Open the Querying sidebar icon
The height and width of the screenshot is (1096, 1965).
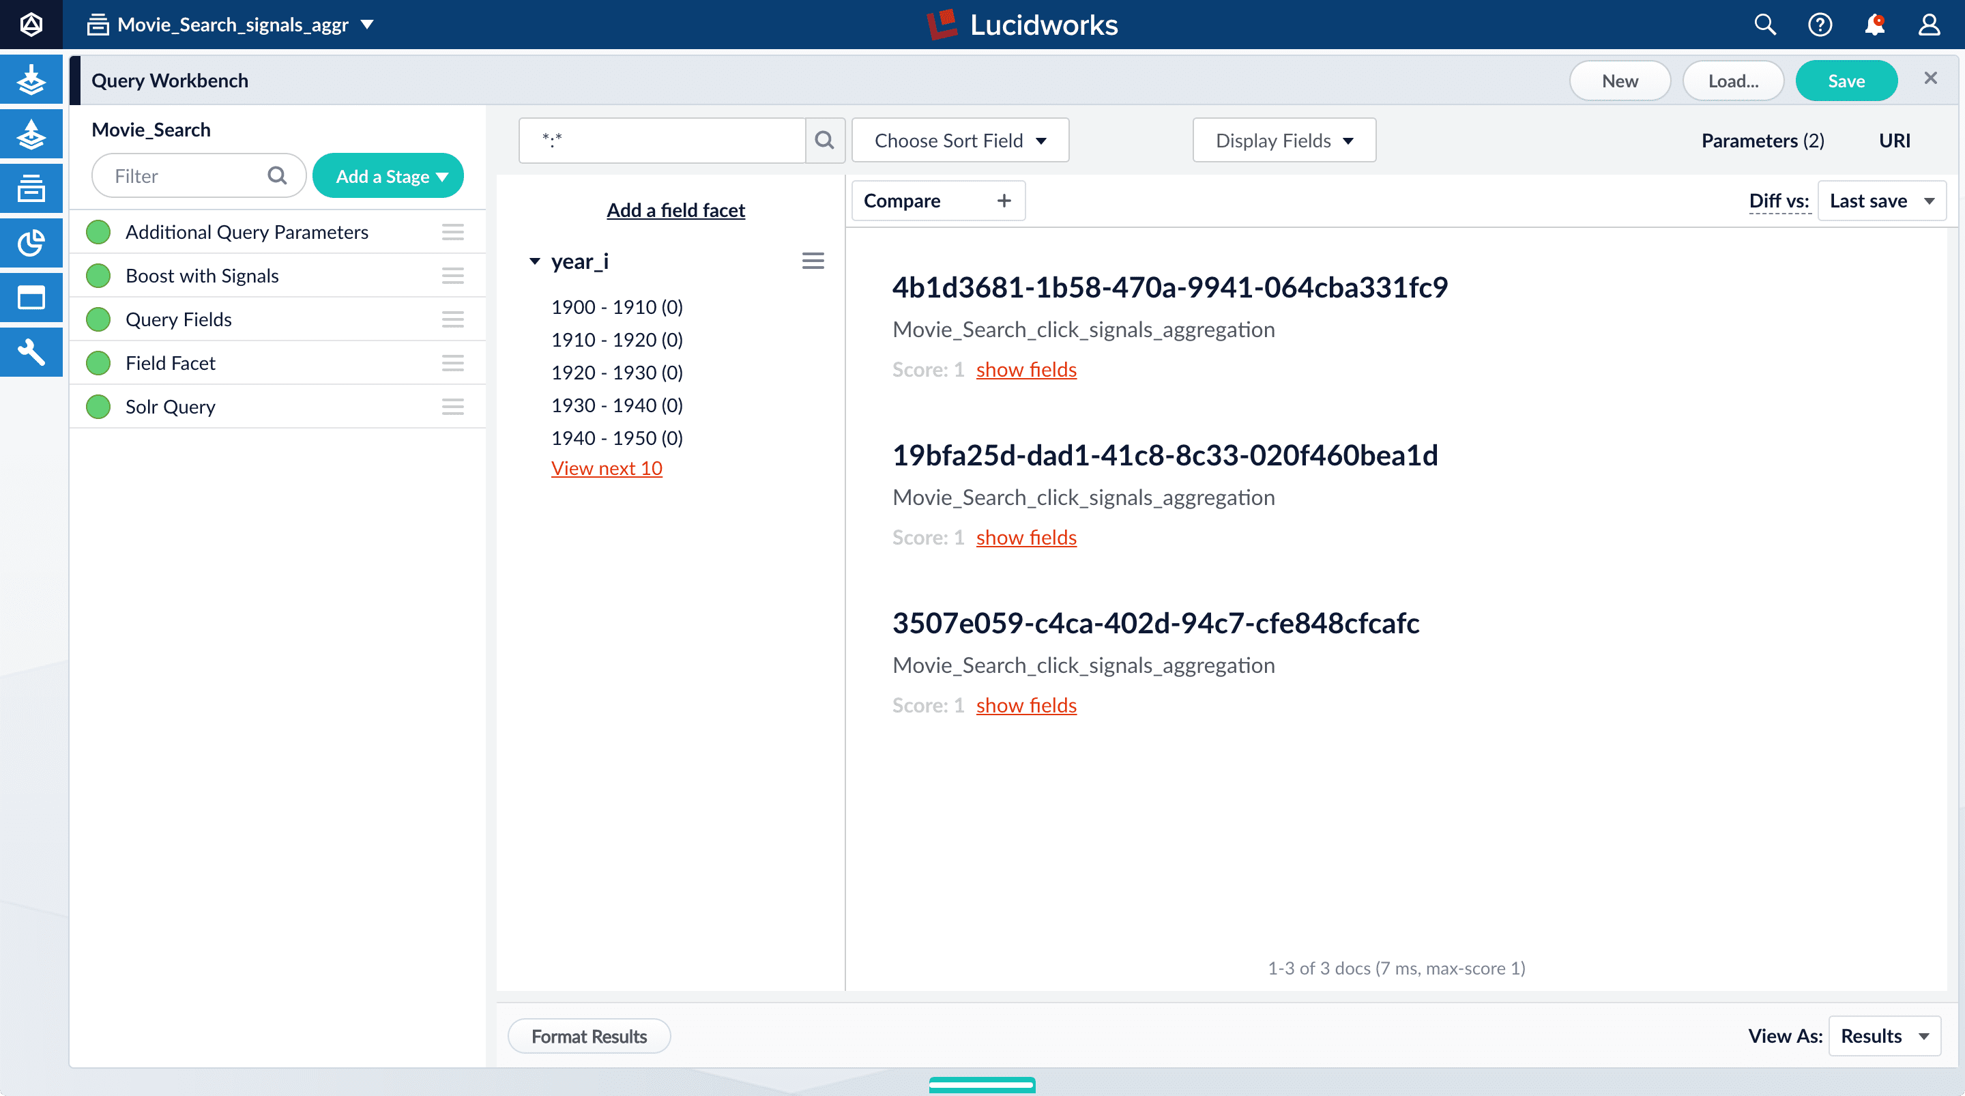coord(31,134)
